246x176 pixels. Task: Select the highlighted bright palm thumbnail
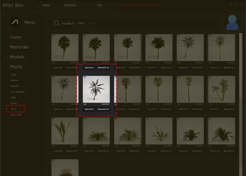click(97, 90)
